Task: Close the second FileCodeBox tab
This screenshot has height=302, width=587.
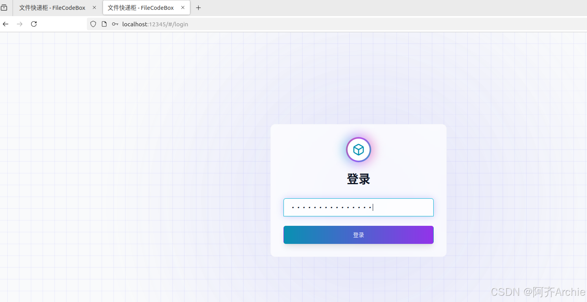Action: pyautogui.click(x=183, y=7)
